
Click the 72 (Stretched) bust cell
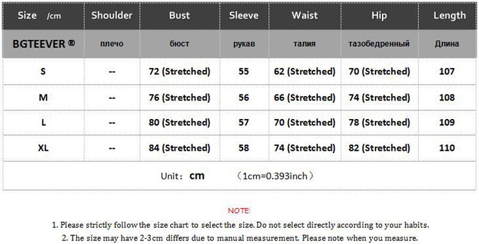[179, 71]
